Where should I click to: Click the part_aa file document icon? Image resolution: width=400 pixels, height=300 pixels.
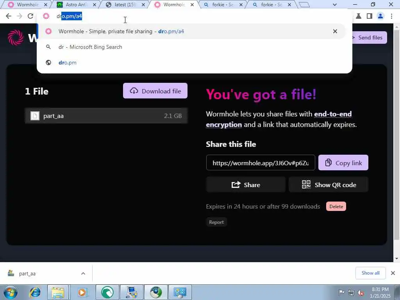pos(35,116)
